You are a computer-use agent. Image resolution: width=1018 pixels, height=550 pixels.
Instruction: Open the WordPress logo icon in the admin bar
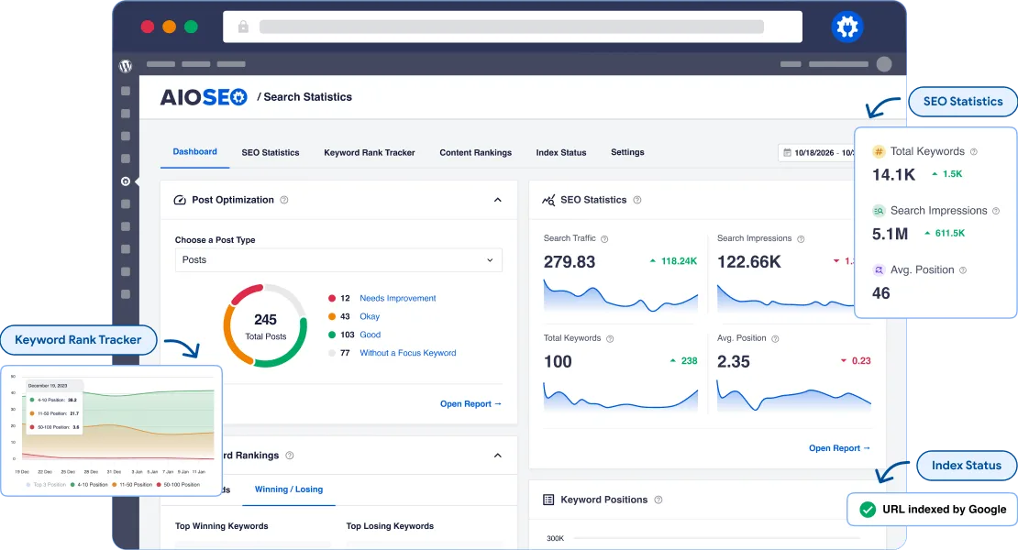pos(125,66)
